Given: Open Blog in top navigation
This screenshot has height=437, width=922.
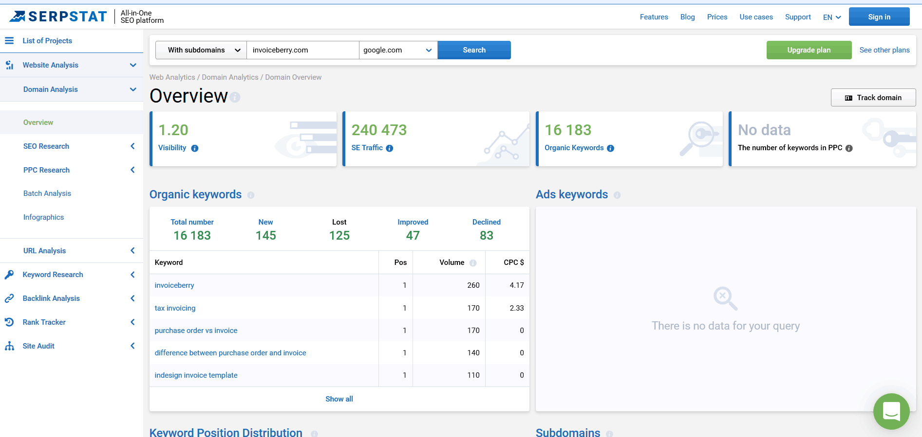Looking at the screenshot, I should [687, 17].
